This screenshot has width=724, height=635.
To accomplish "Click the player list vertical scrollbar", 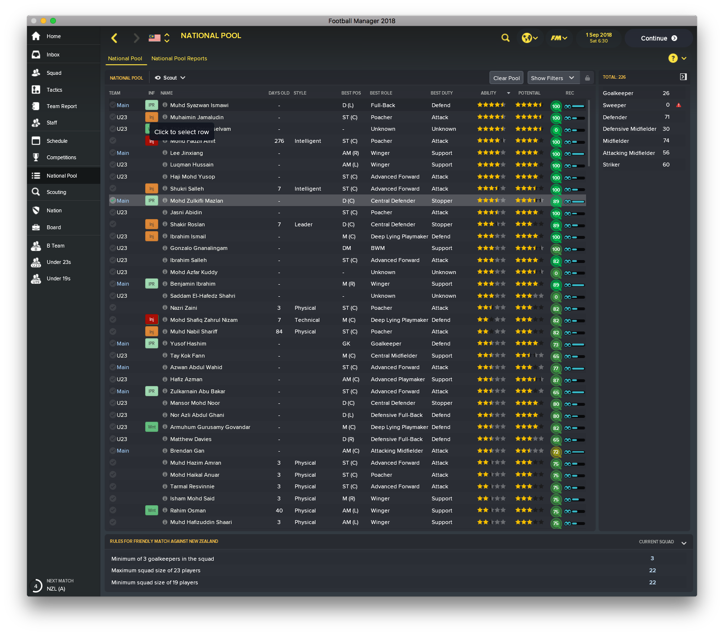I will 589,133.
